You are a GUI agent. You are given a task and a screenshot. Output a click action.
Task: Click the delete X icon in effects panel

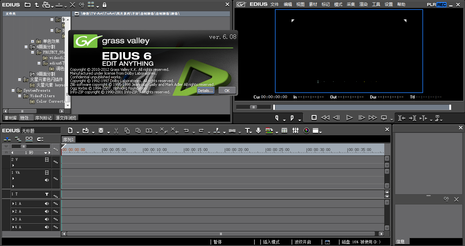click(x=72, y=5)
